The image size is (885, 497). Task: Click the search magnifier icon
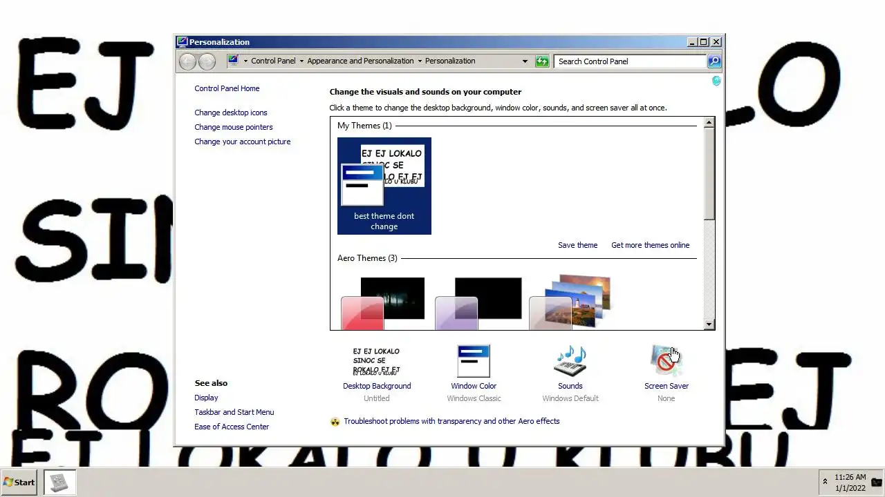click(x=714, y=61)
